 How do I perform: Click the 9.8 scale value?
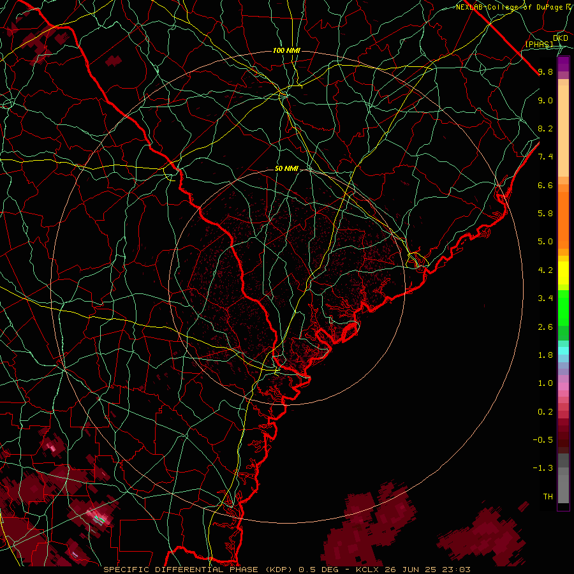coord(545,71)
